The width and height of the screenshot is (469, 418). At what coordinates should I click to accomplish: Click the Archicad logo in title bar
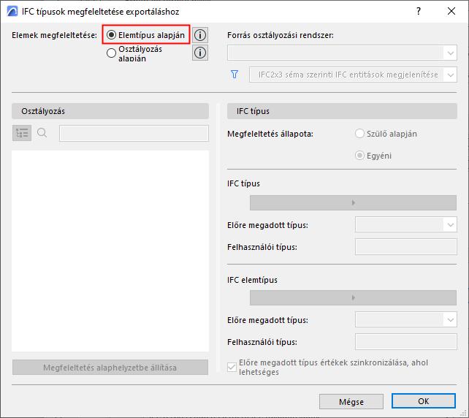click(x=12, y=12)
